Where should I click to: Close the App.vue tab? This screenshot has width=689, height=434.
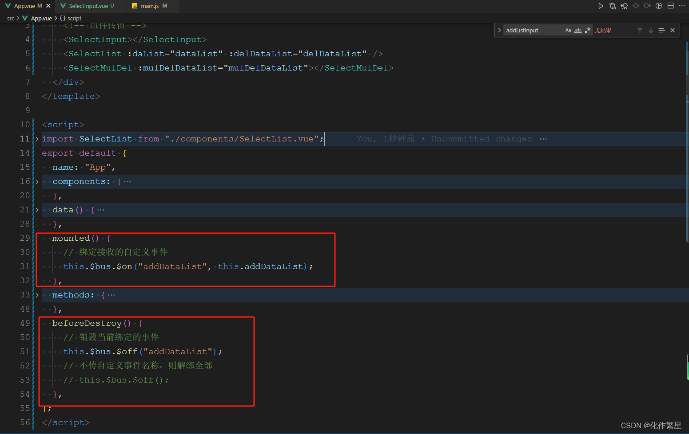tap(48, 6)
